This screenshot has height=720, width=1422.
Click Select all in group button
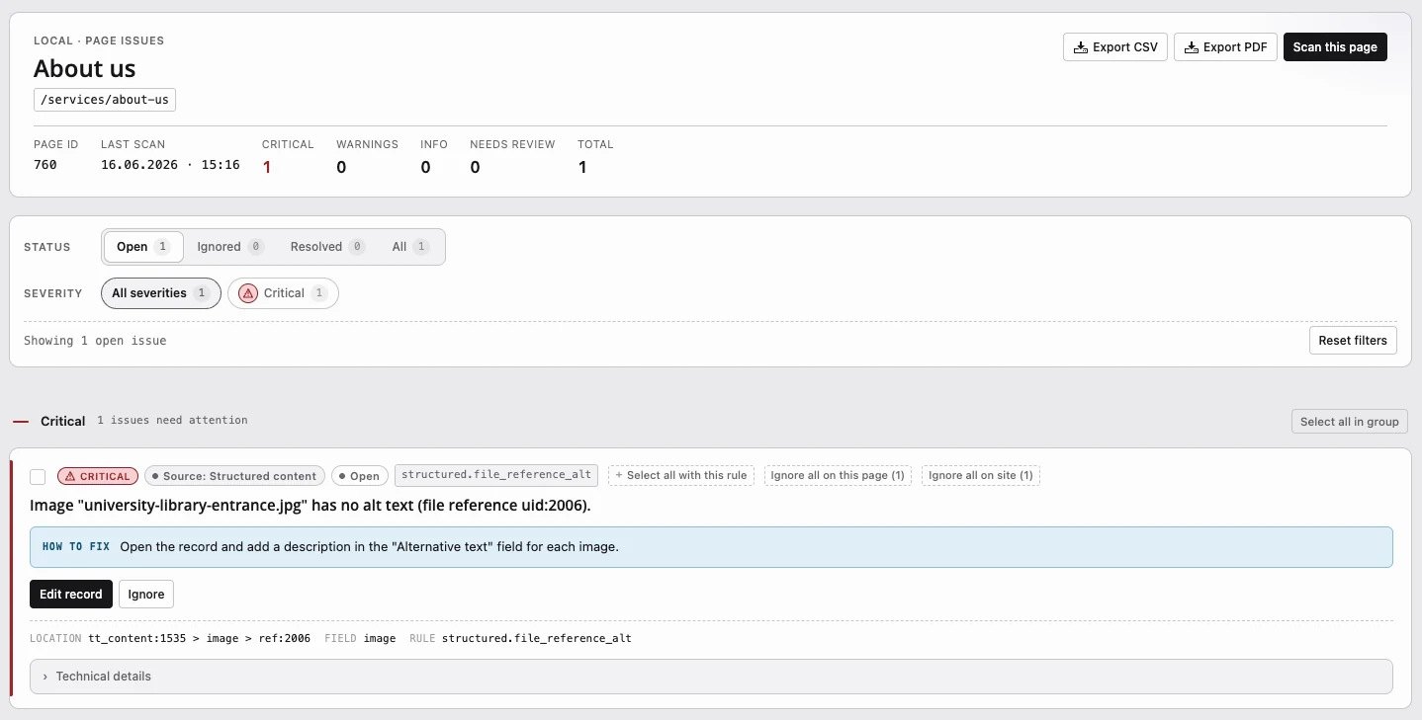click(1349, 422)
